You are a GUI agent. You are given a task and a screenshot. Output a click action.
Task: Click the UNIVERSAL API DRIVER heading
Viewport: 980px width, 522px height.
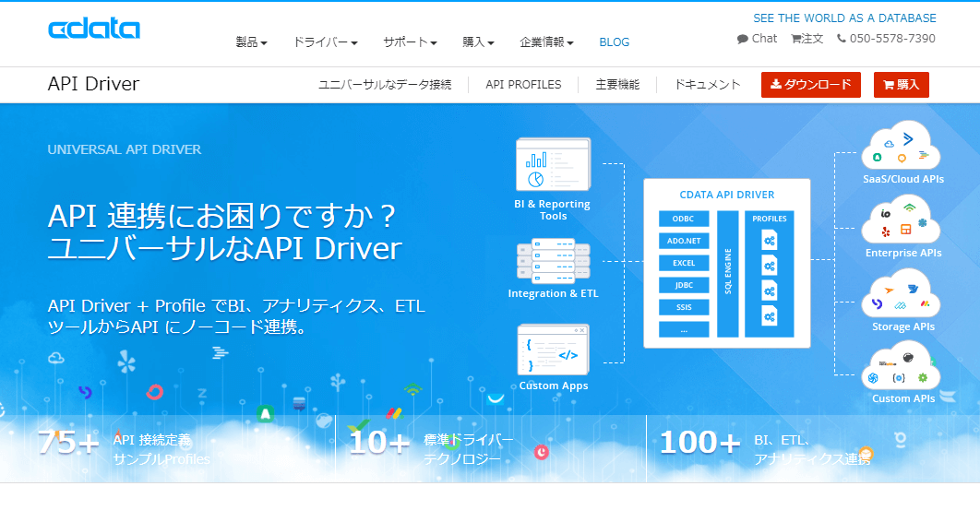(125, 149)
